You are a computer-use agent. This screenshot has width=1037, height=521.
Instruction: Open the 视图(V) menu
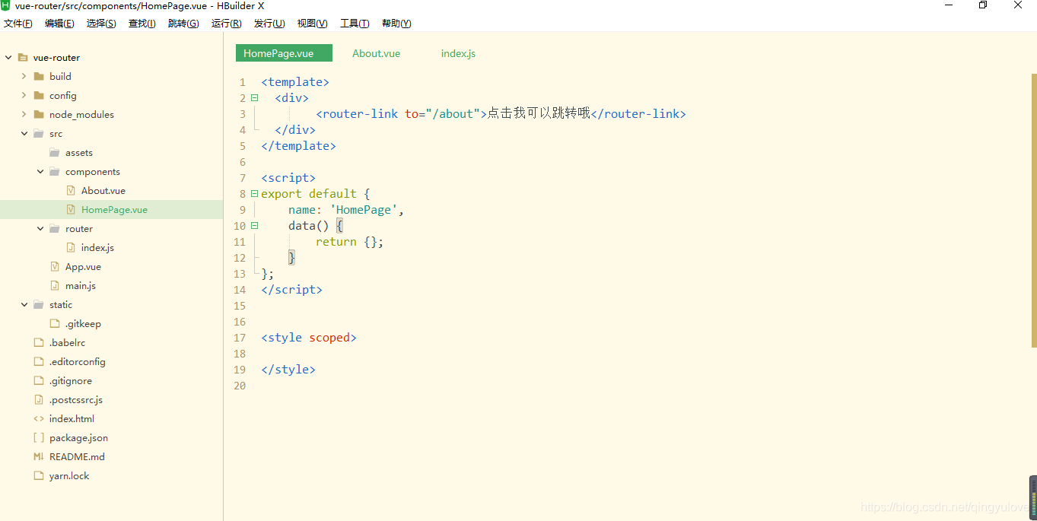(x=312, y=24)
